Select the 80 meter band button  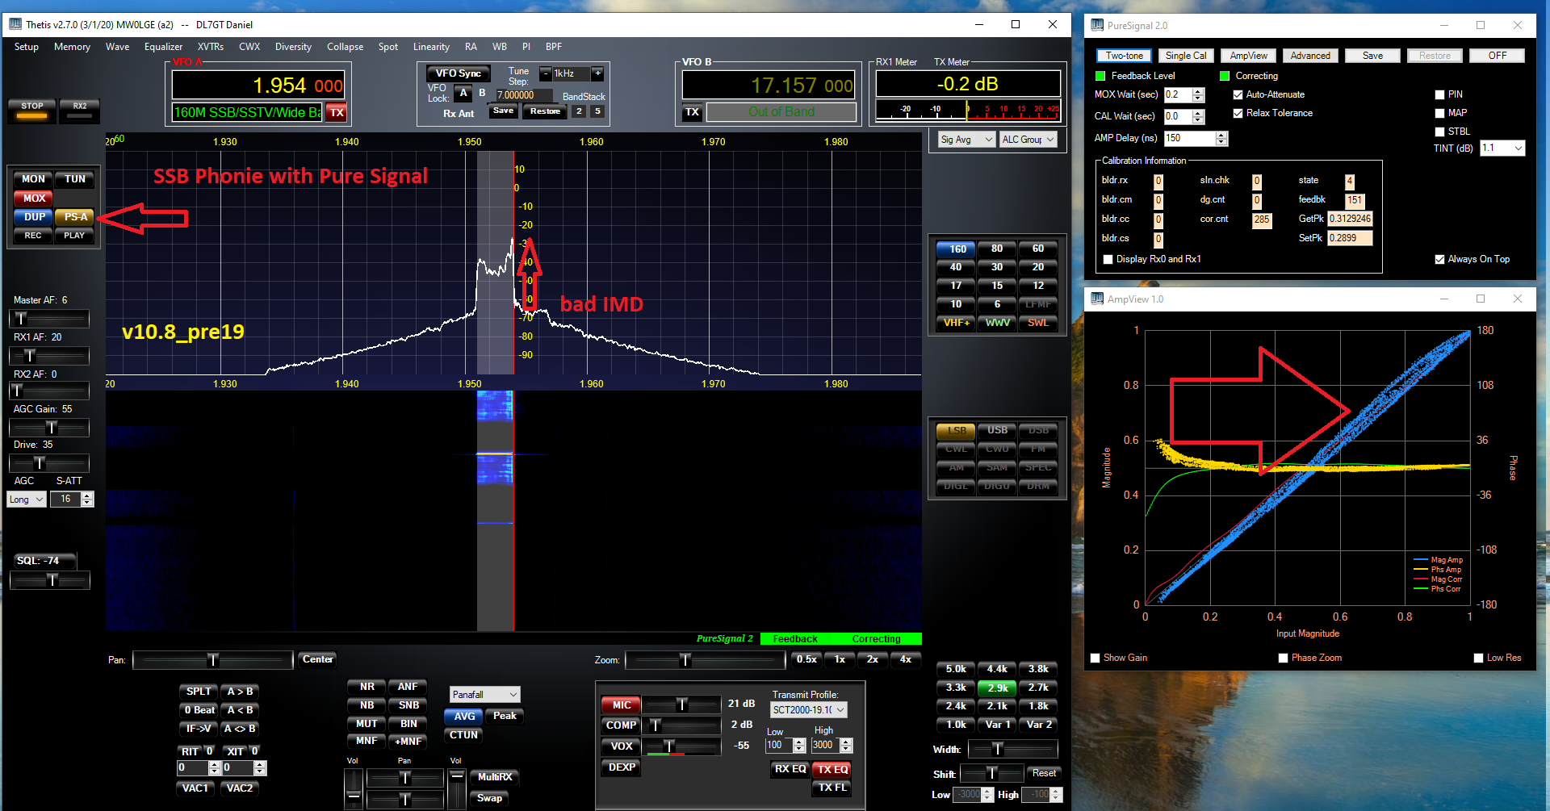997,249
